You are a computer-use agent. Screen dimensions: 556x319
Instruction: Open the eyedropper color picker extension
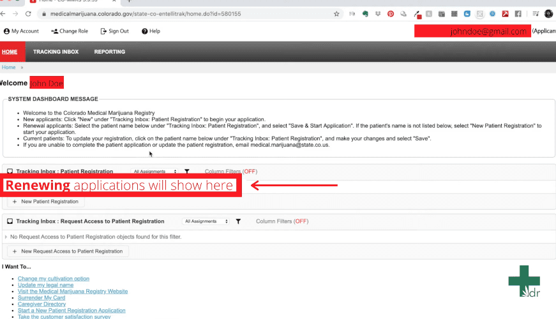click(417, 15)
